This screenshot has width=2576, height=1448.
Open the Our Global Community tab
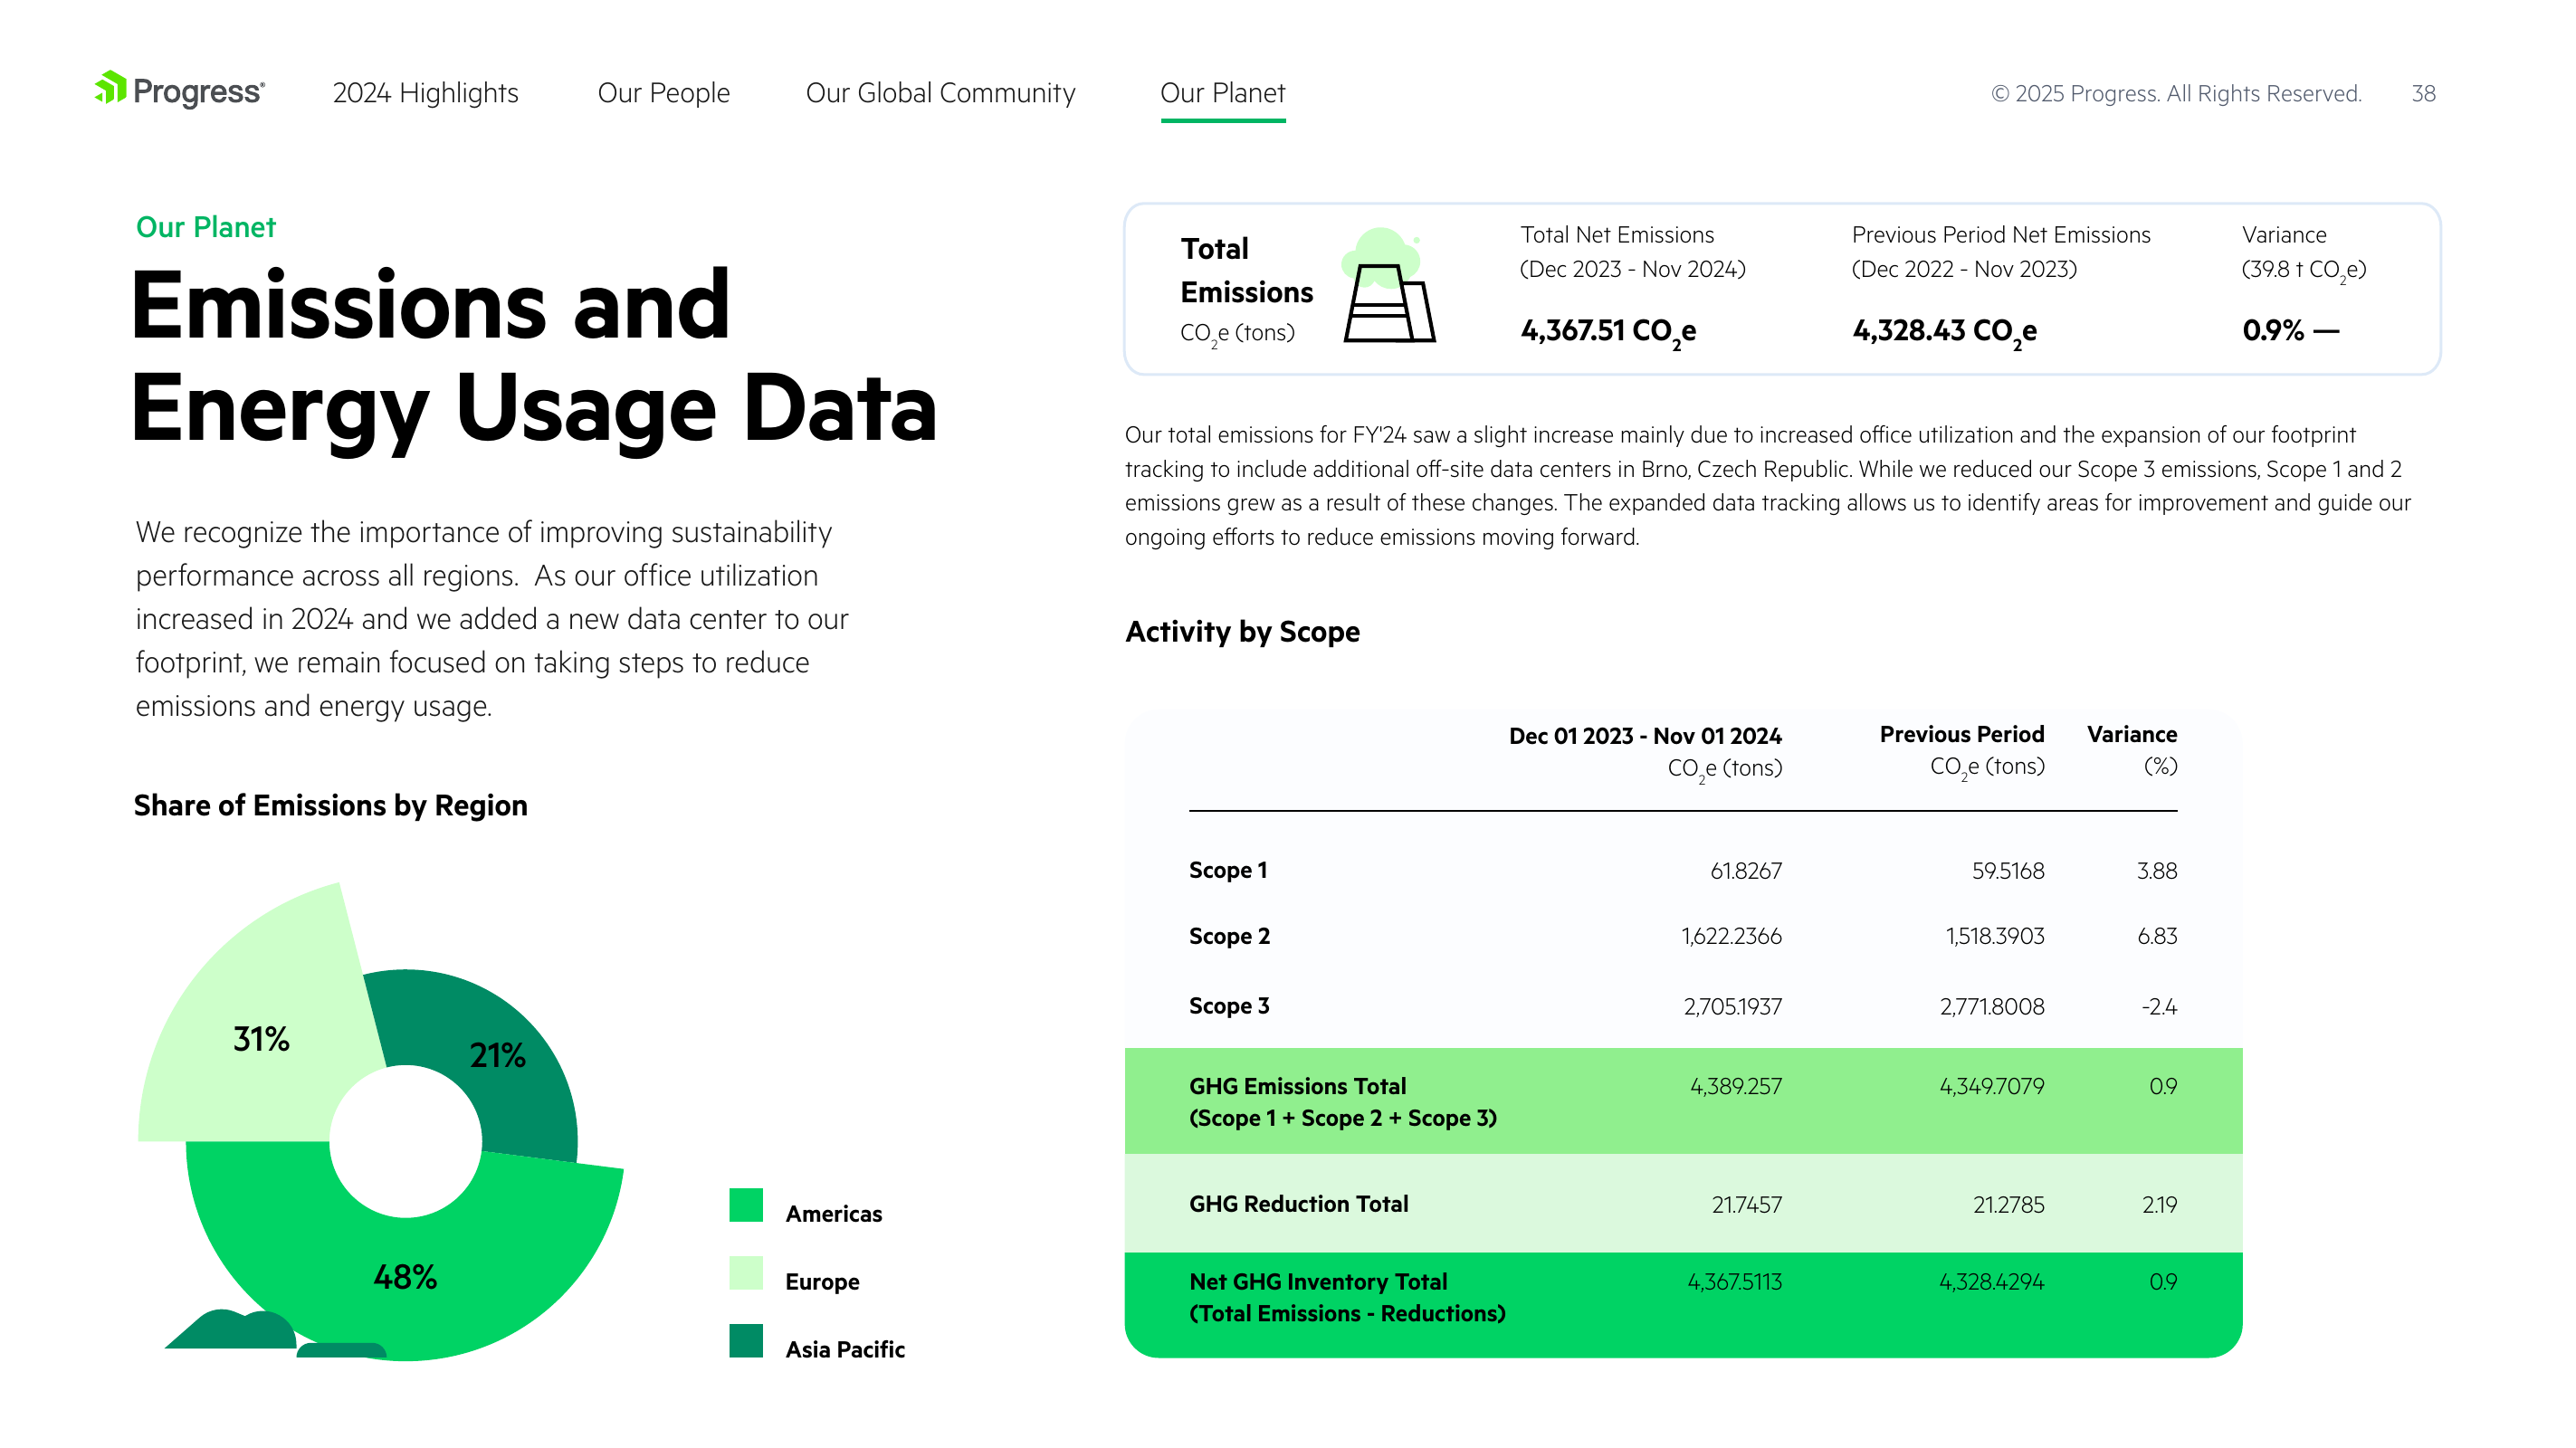(940, 93)
